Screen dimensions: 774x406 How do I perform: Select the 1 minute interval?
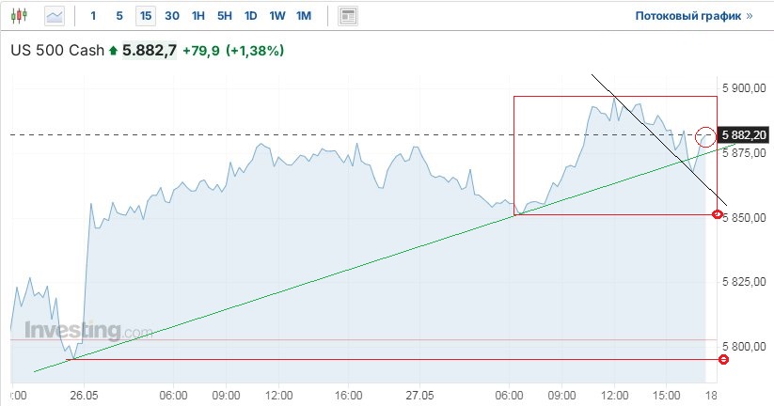pyautogui.click(x=93, y=16)
